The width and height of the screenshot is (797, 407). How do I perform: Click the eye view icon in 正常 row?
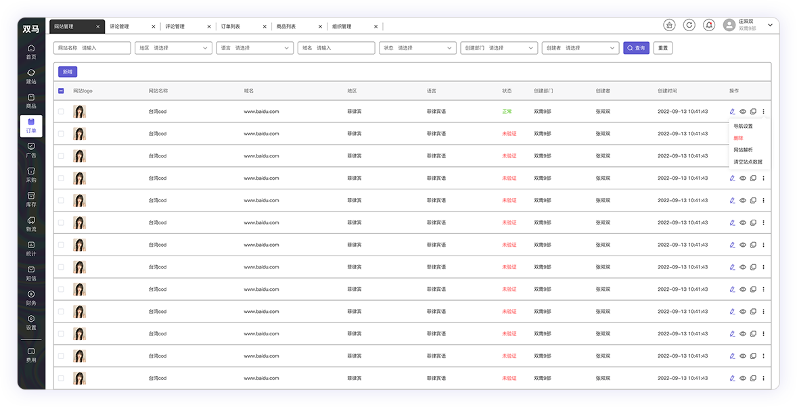coord(743,112)
